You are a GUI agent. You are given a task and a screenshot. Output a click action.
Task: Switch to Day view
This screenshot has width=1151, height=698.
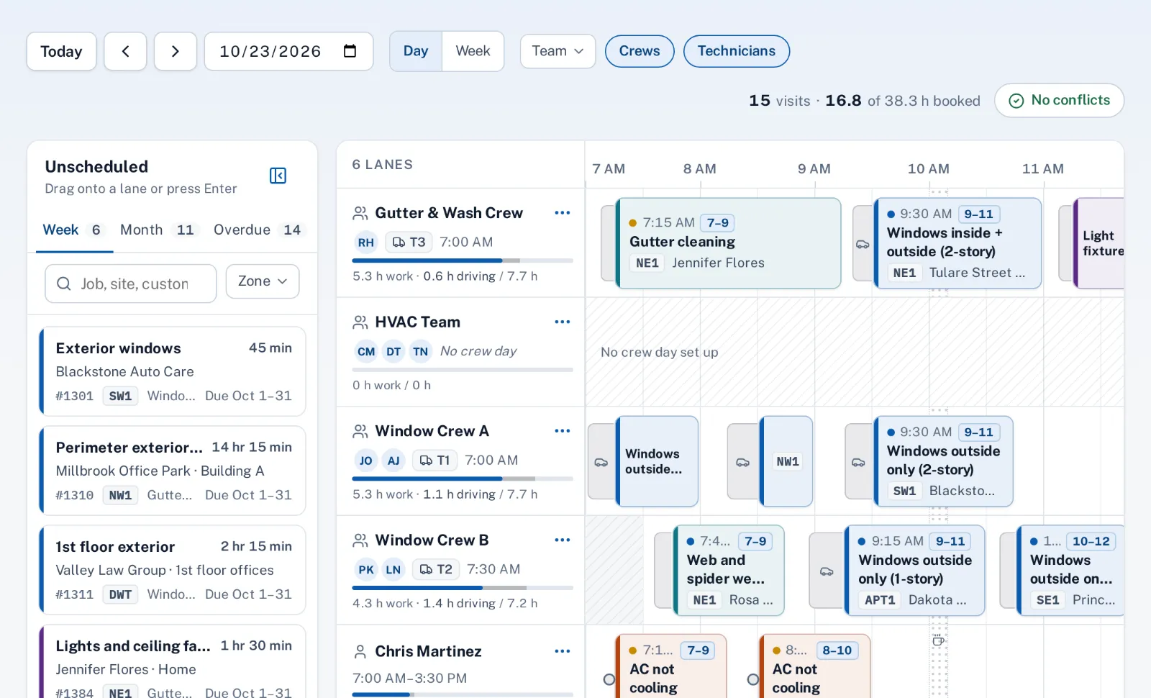coord(416,51)
